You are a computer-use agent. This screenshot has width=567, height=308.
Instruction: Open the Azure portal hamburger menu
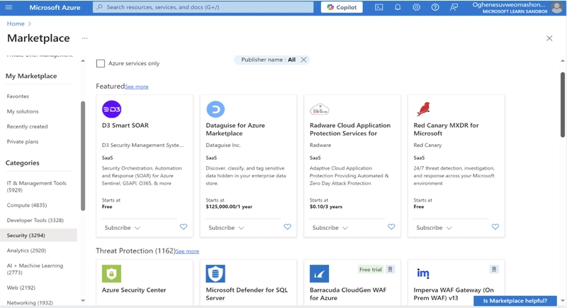click(9, 7)
